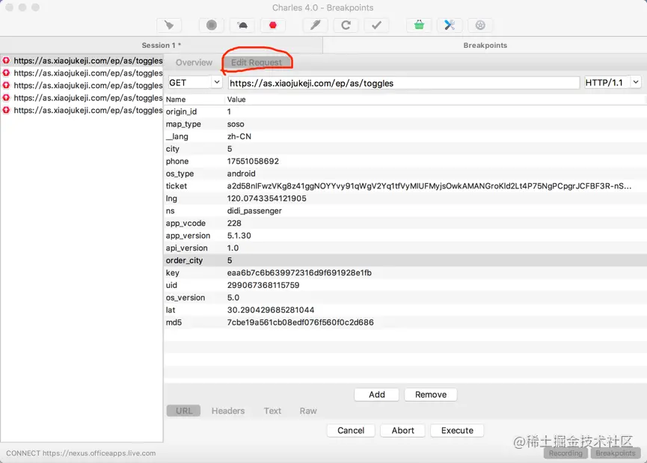Viewport: 647px width, 463px height.
Task: Click the Remove button
Action: pyautogui.click(x=431, y=394)
